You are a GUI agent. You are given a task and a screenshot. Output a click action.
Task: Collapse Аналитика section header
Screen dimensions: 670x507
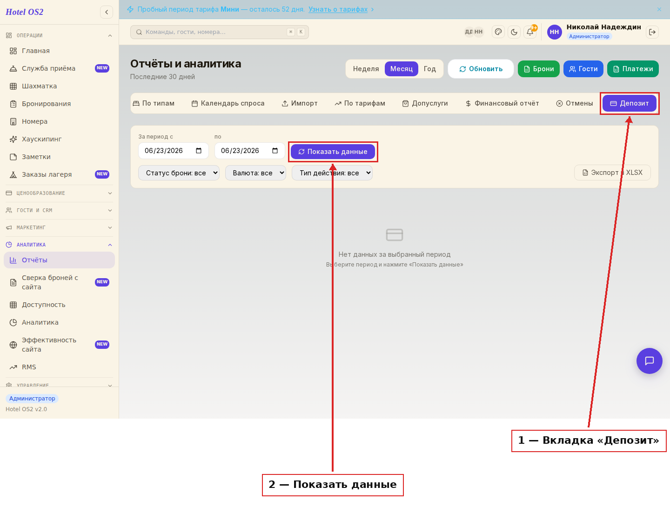(60, 245)
